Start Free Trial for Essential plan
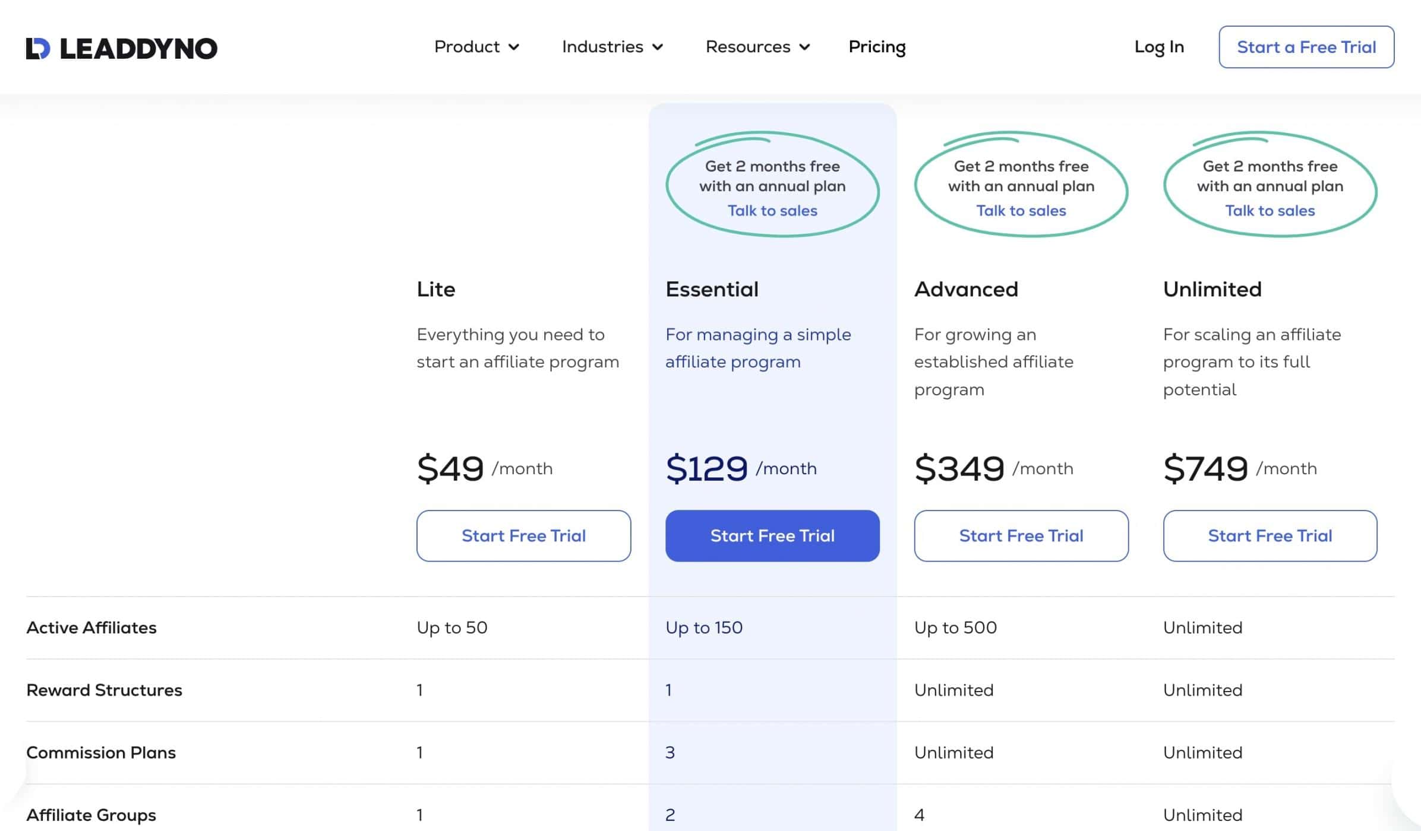Viewport: 1421px width, 831px height. [x=772, y=535]
